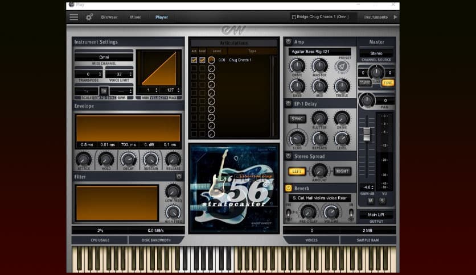Click the Amp preset compass icon
The image size is (476, 275).
[x=342, y=66]
